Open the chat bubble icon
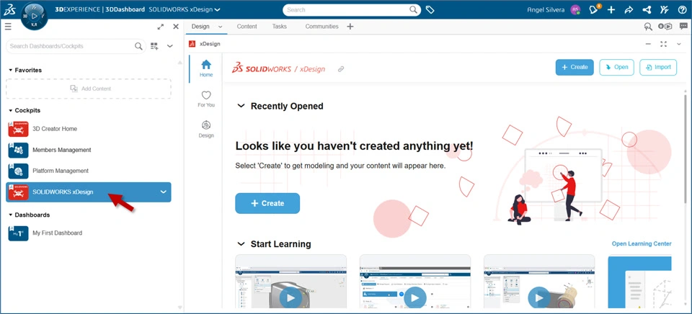 tap(683, 26)
